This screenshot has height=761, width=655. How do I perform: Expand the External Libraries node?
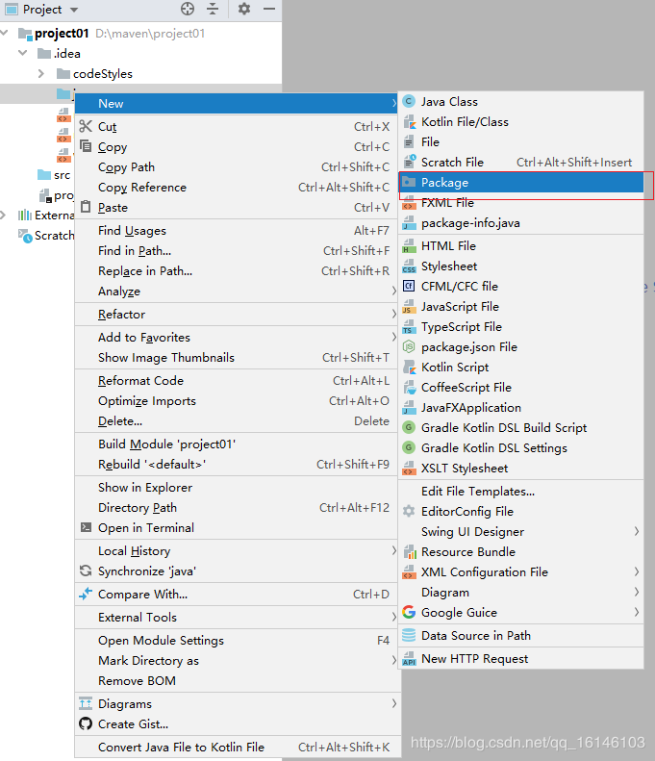coord(4,215)
